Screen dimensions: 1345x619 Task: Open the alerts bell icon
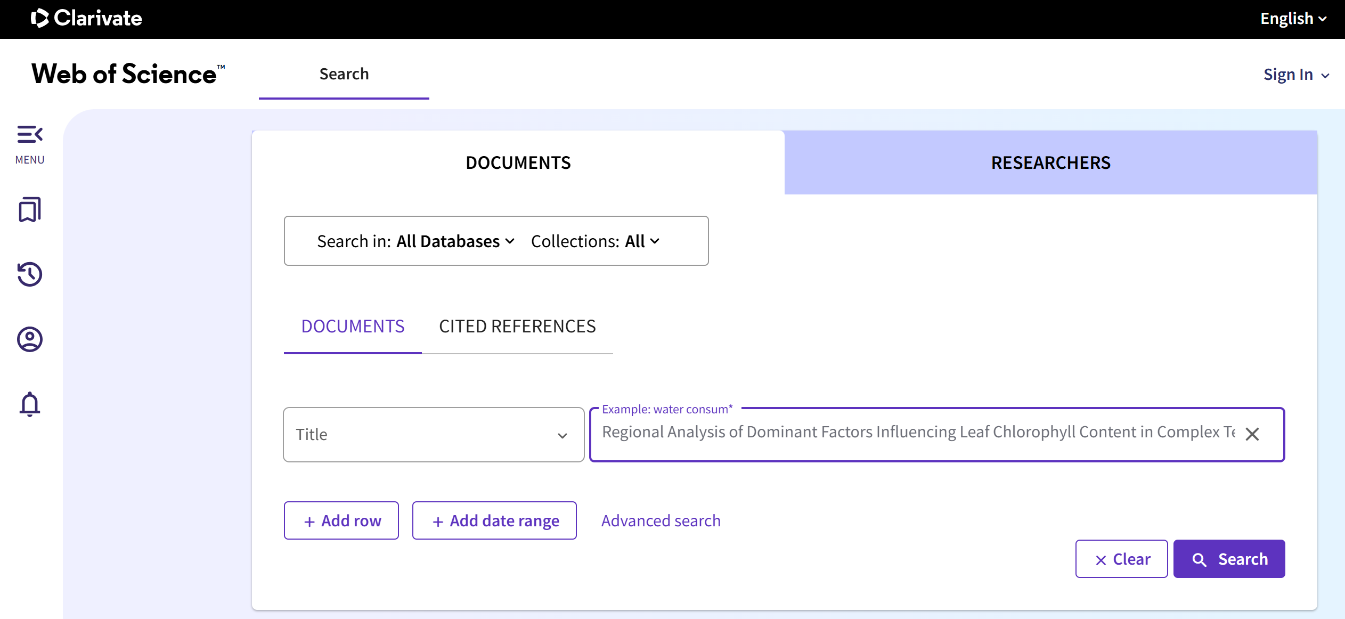click(x=30, y=404)
